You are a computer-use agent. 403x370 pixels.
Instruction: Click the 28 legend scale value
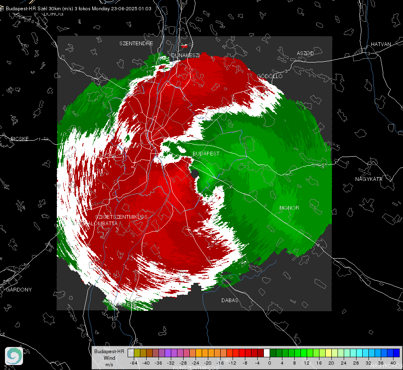pyautogui.click(x=356, y=363)
